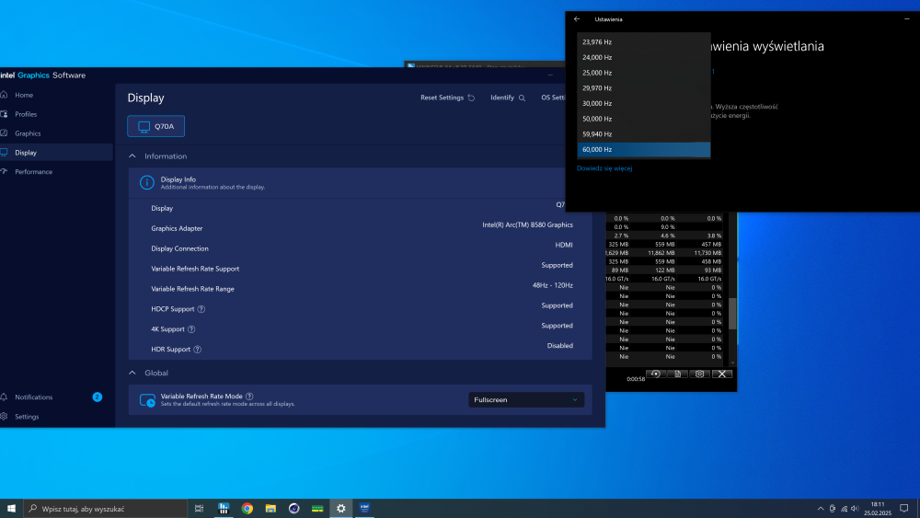Open the Fullscreen refresh rate mode dropdown
The height and width of the screenshot is (518, 920).
[x=525, y=400]
